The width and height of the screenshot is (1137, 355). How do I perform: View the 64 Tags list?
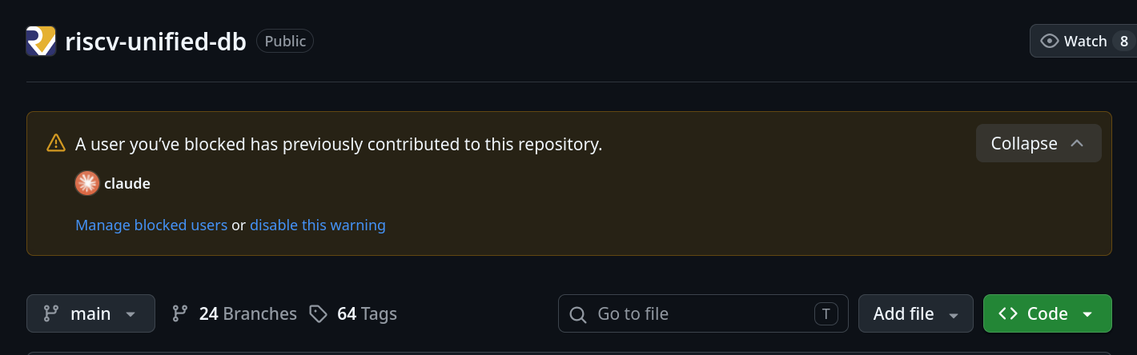353,313
